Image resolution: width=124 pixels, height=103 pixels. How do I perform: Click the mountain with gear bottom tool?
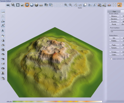point(3,78)
